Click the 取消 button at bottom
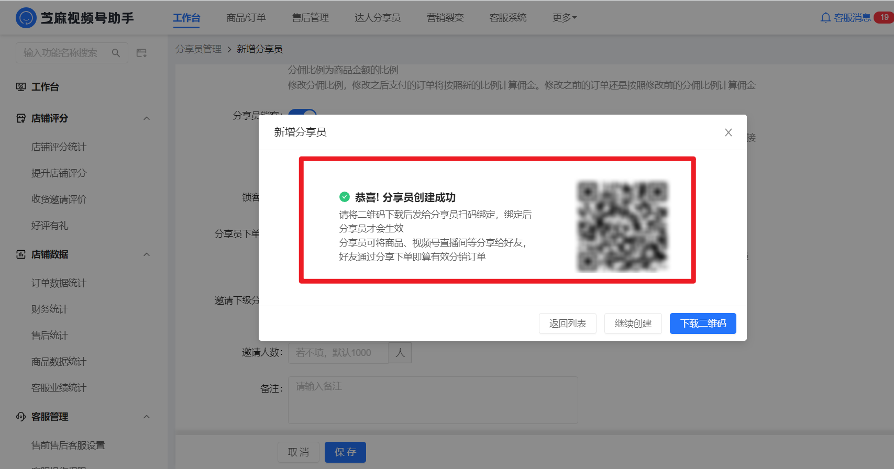Viewport: 894px width, 469px height. coord(299,452)
